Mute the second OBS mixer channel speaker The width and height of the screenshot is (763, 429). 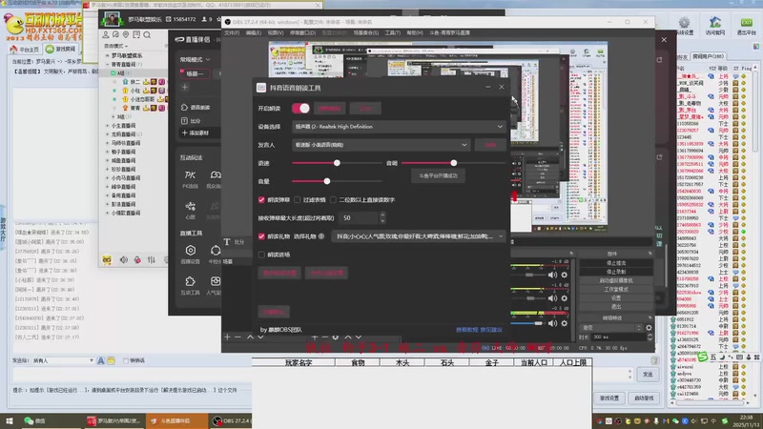(552, 298)
